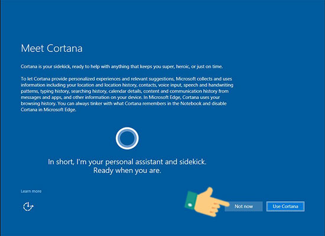Select the Meet Cortana heading

click(52, 48)
